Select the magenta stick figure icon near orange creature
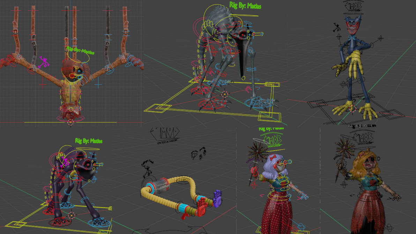 click(44, 63)
